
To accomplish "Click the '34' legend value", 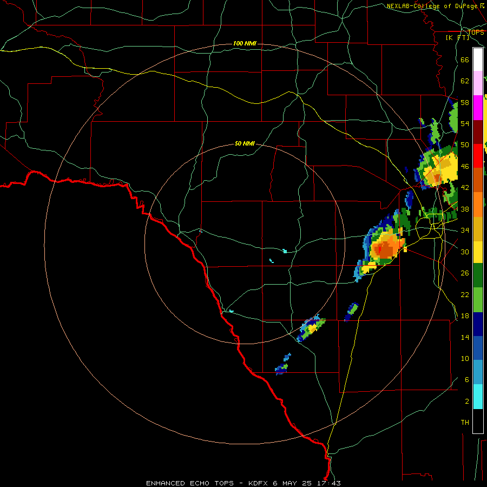I will pyautogui.click(x=465, y=231).
